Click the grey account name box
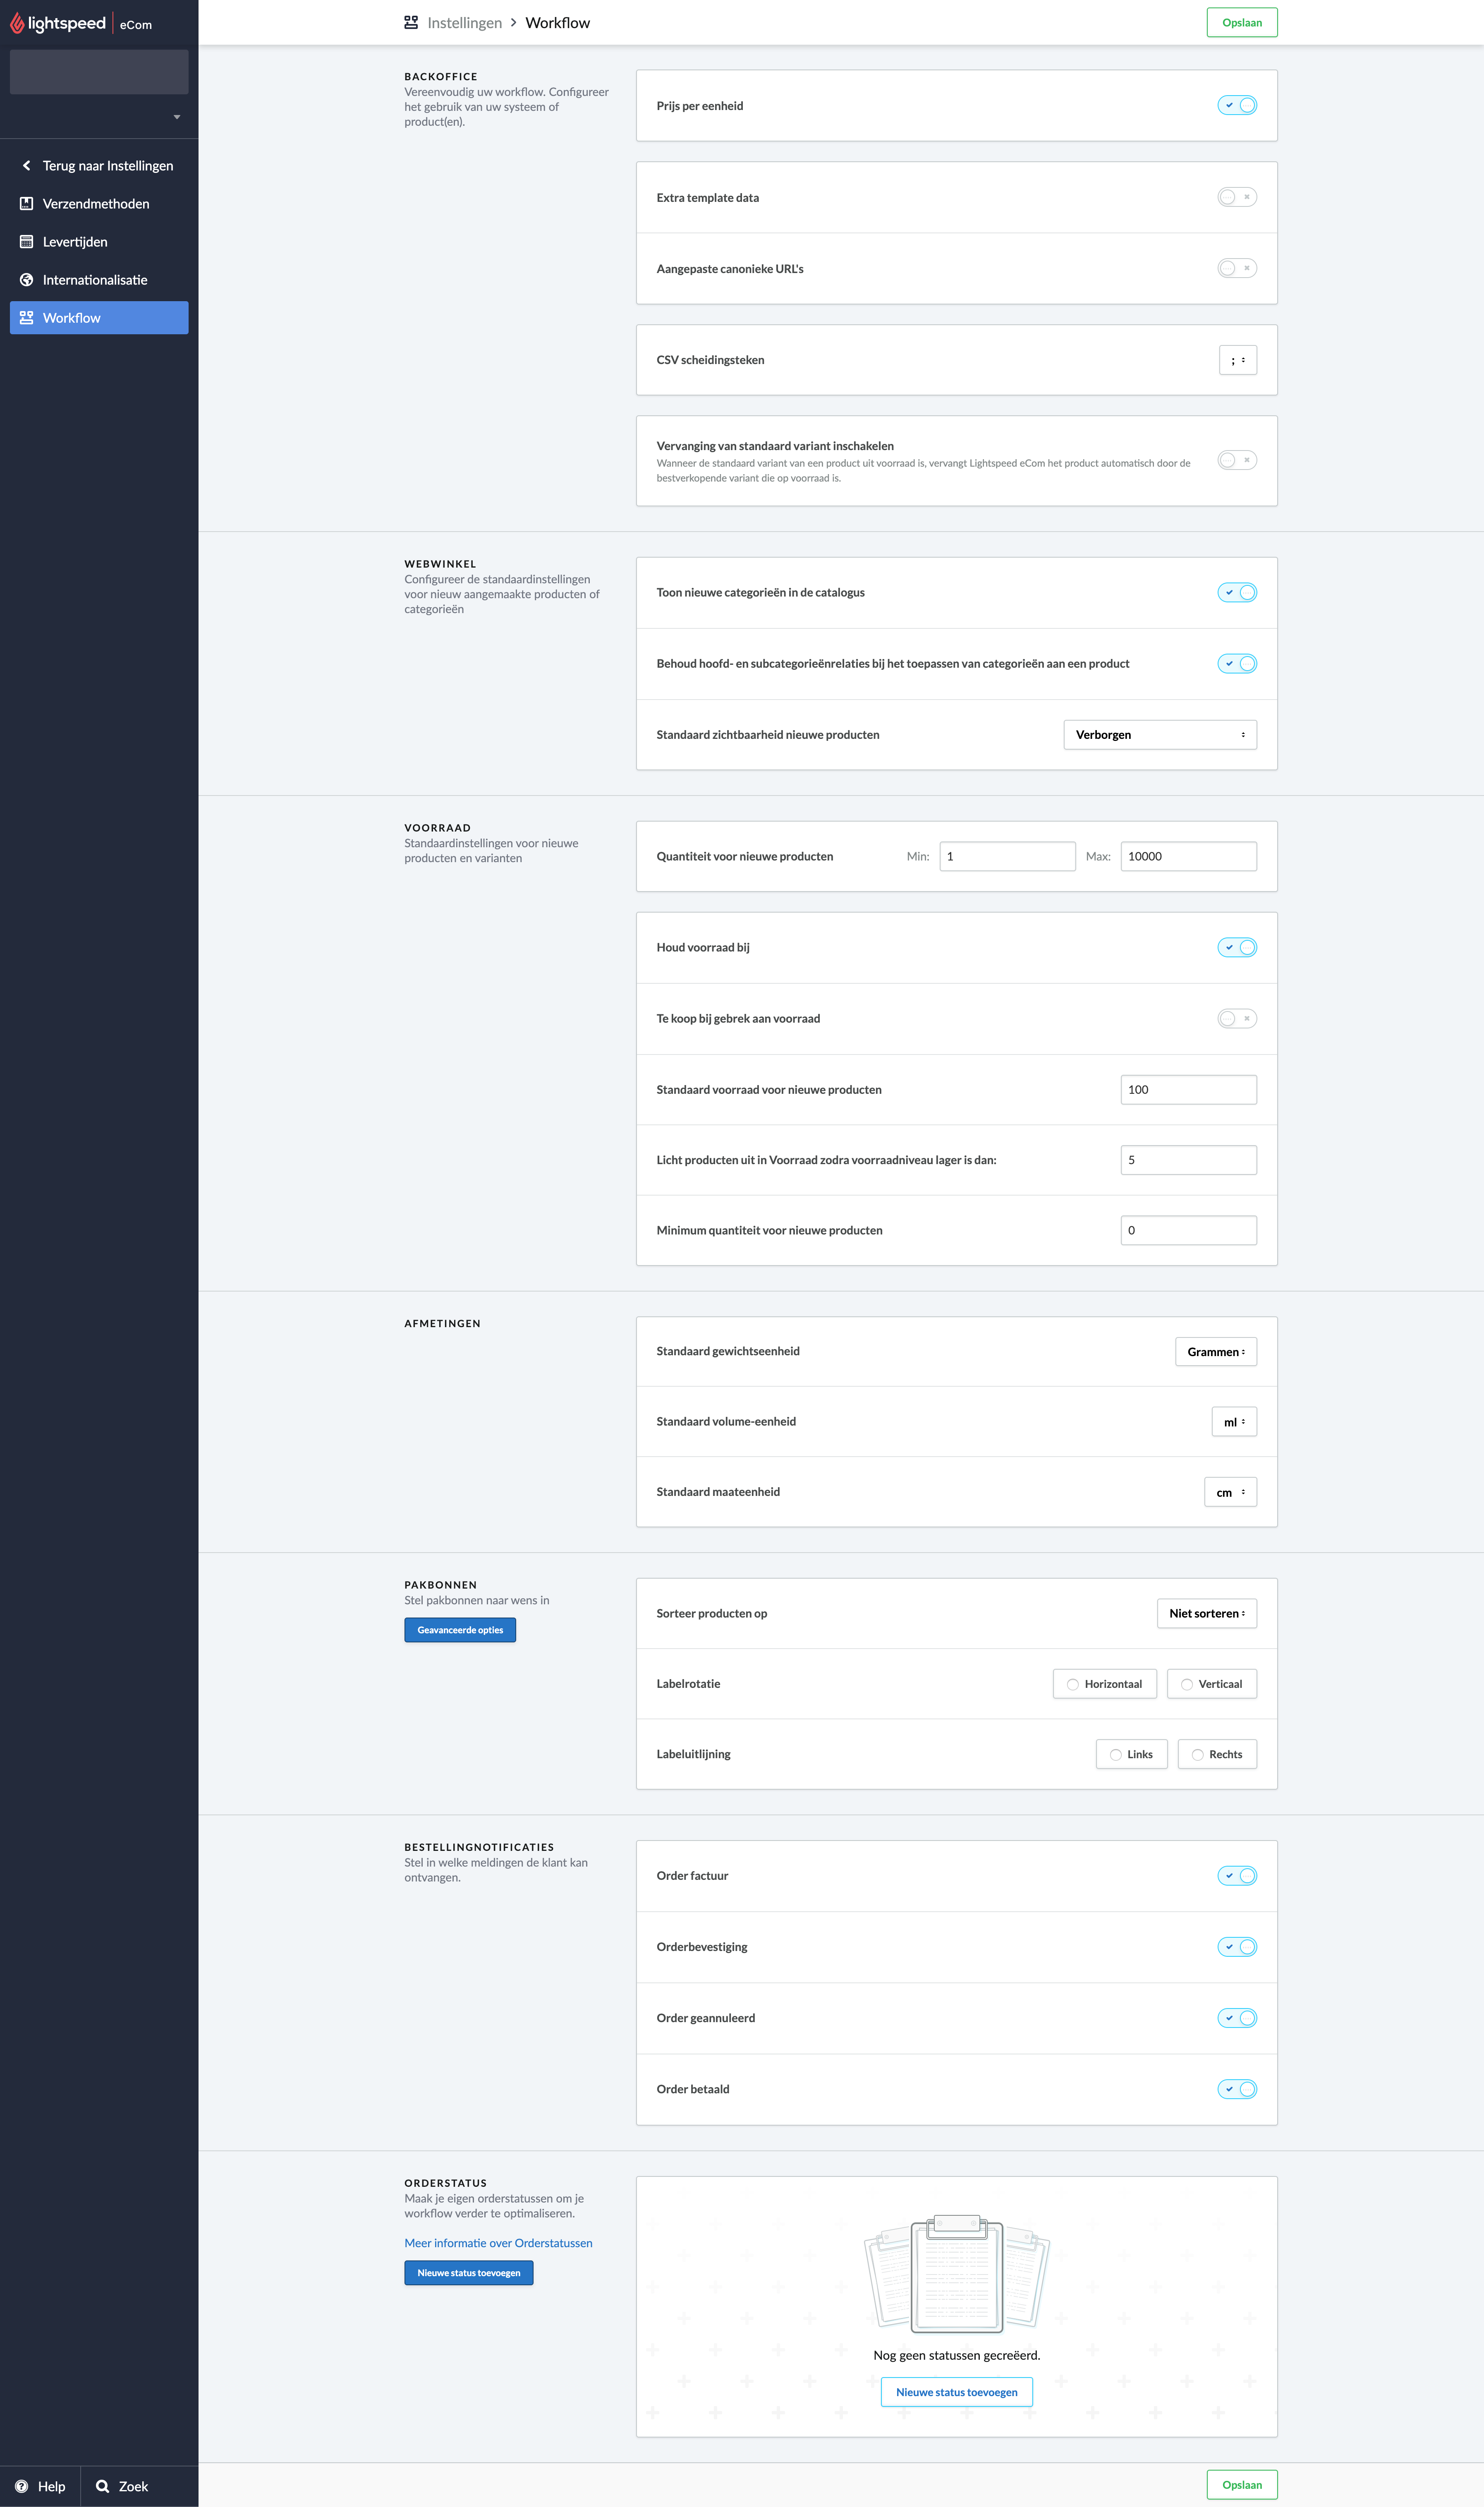The width and height of the screenshot is (1484, 2507). click(x=99, y=72)
